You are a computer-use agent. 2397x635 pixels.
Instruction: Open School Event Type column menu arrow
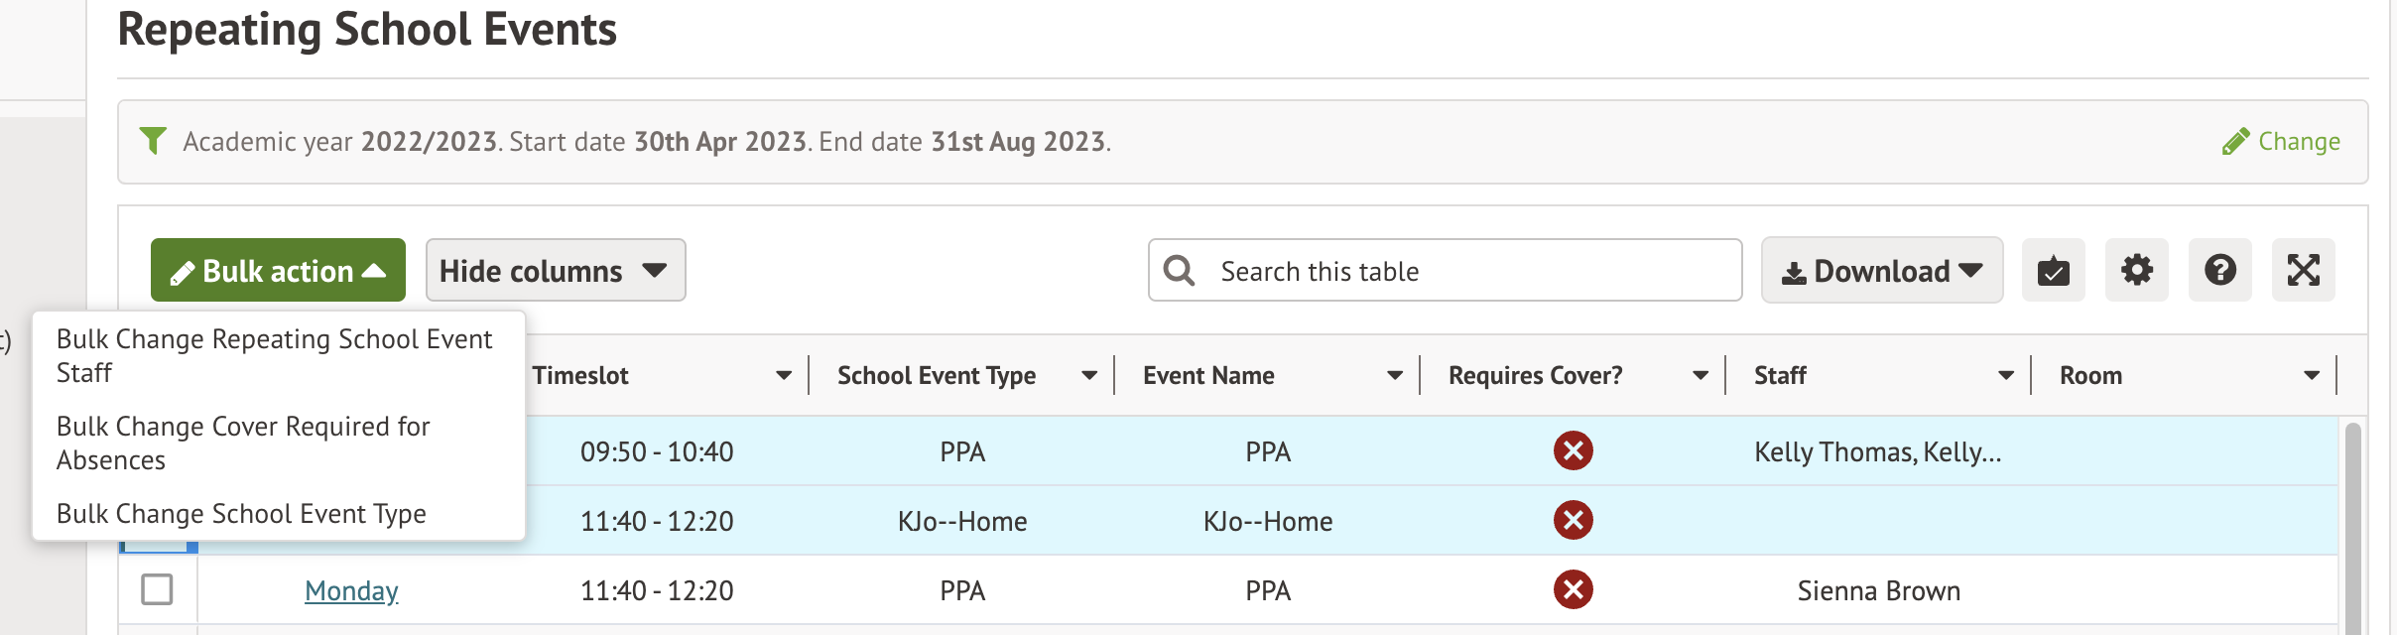pos(1089,375)
